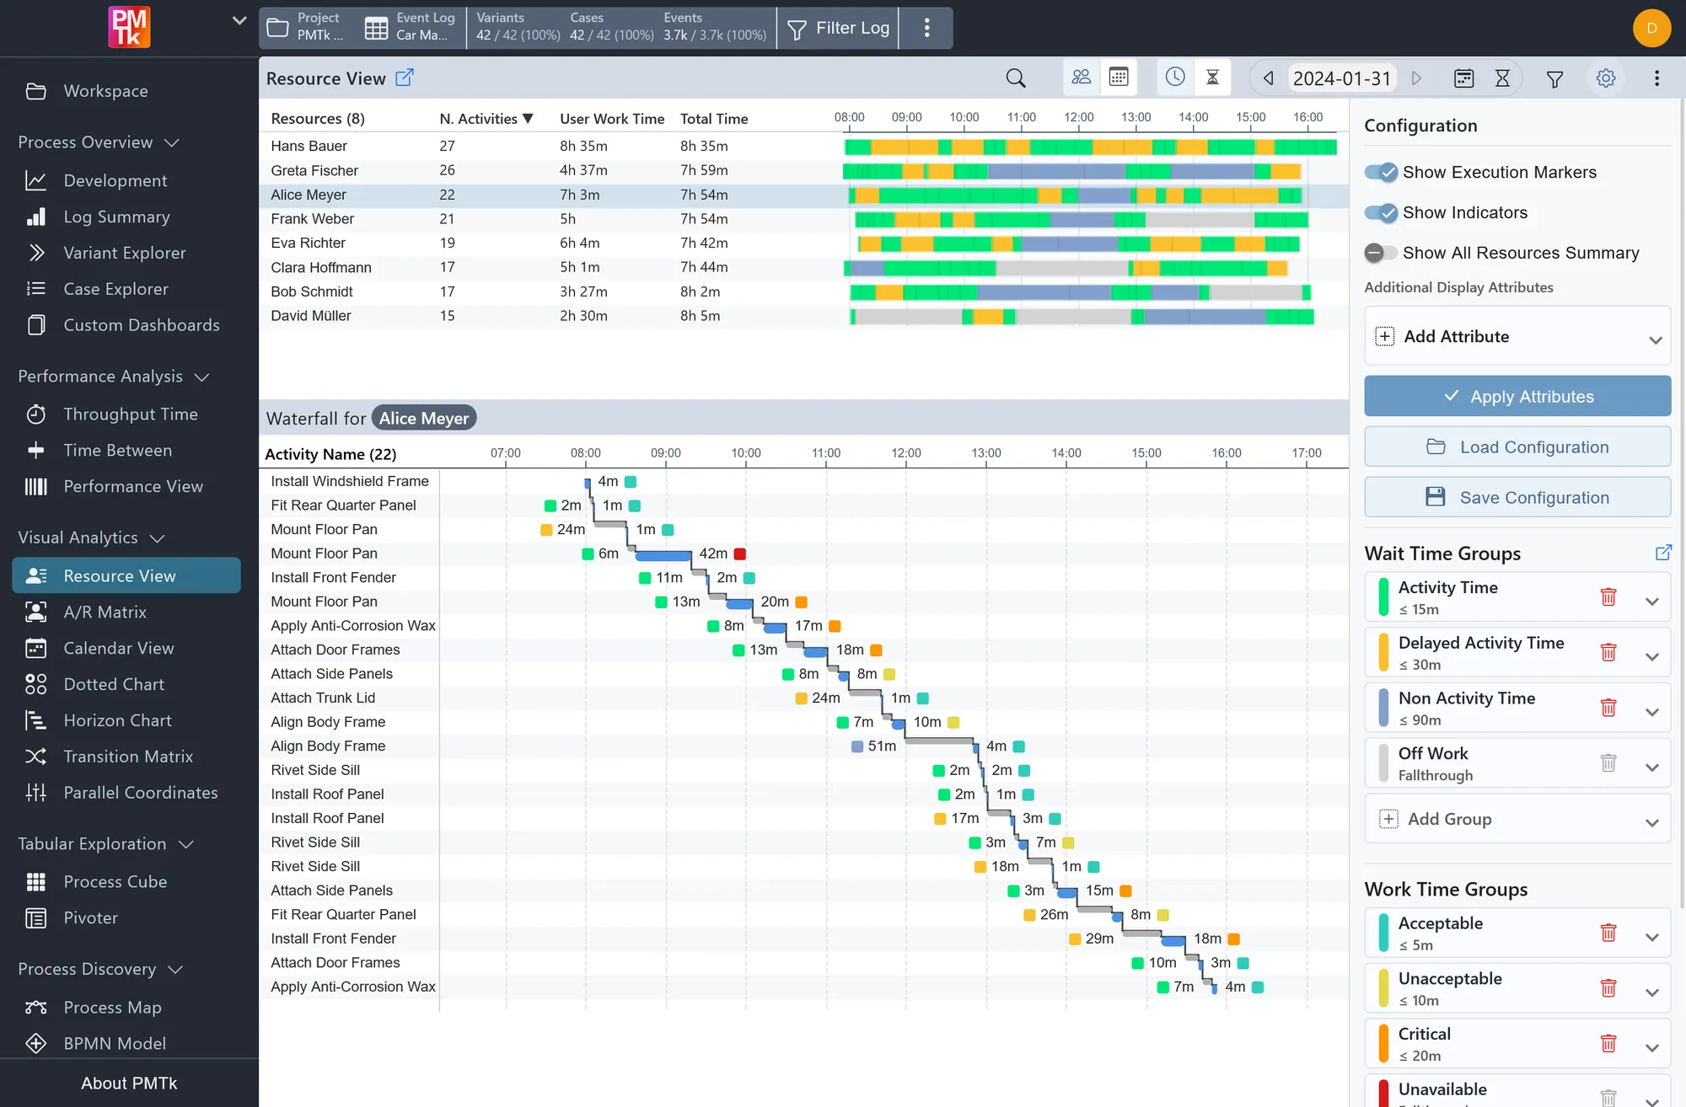This screenshot has height=1107, width=1686.
Task: Click the Delayed Activity Time orange swatch
Action: point(1383,652)
